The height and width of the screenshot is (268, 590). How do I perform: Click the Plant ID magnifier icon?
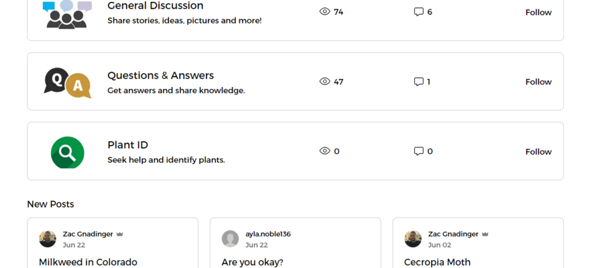67,152
